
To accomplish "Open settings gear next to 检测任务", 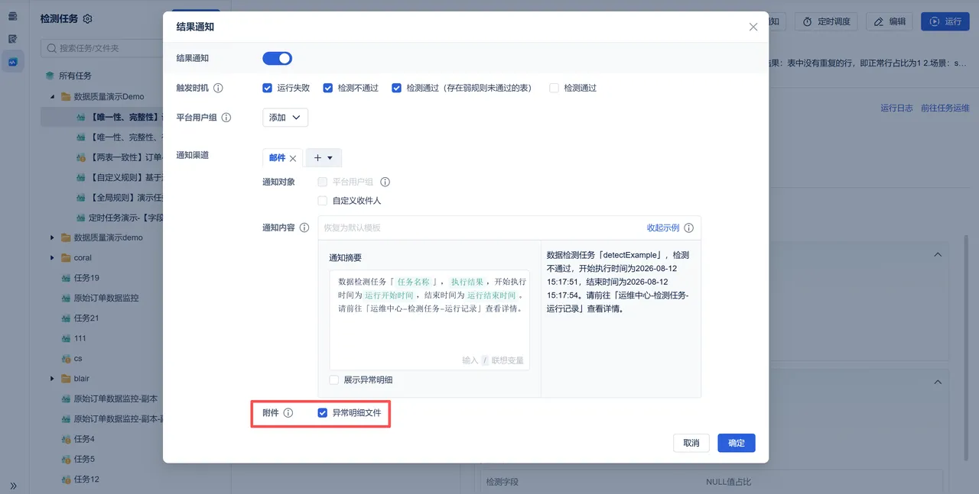I will coord(87,19).
